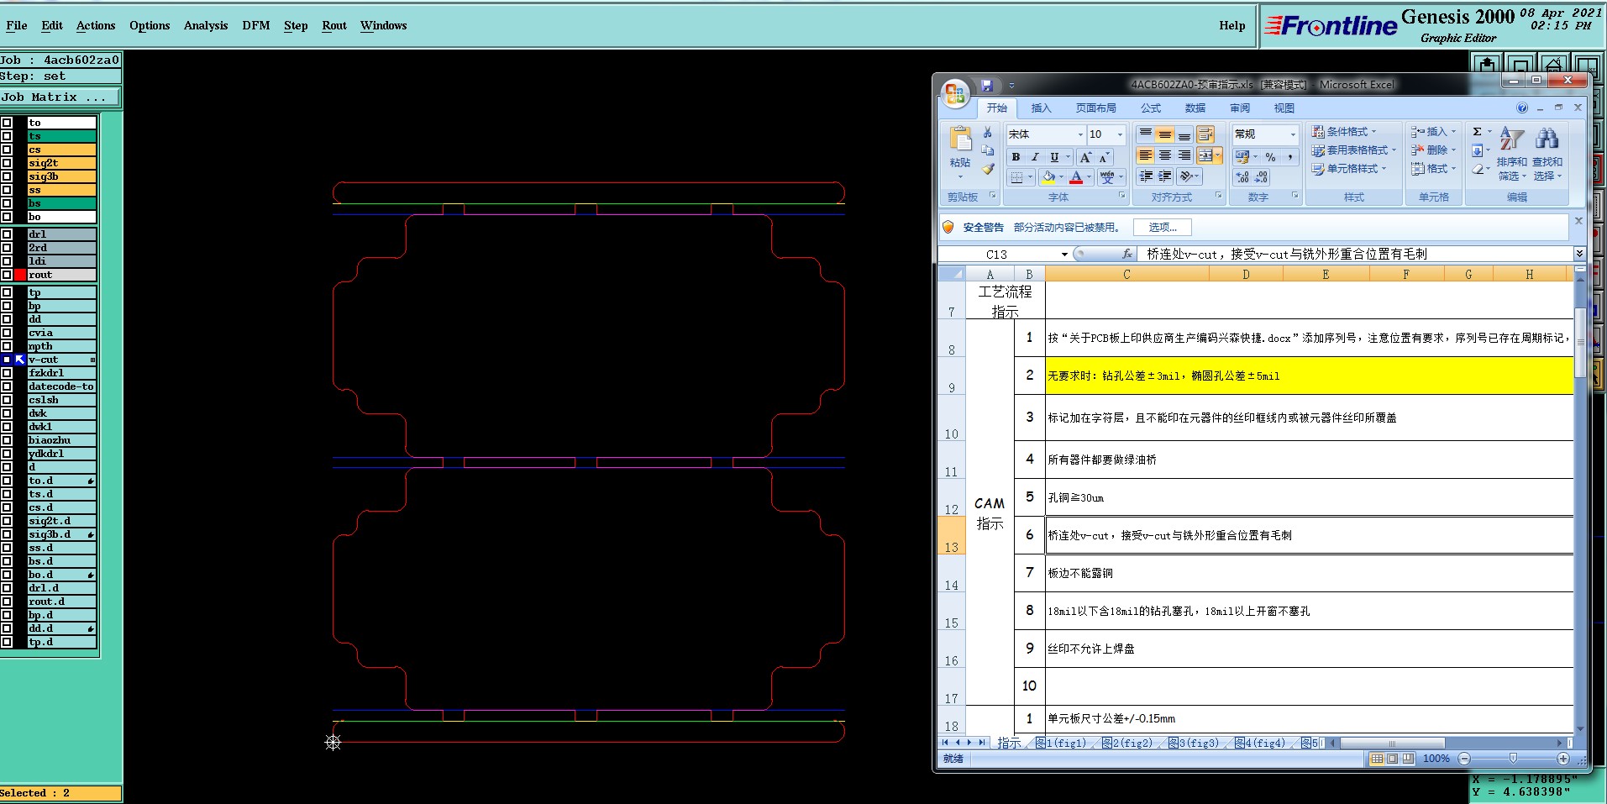
Task: Expand the font size dropdown
Action: [x=1119, y=134]
